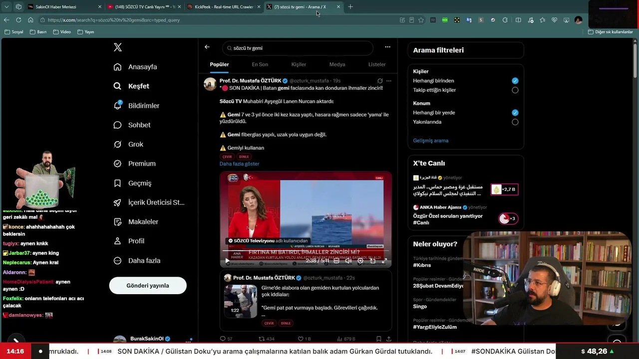Open video settings gear menu
Screen dimensions: 639x359
360,261
